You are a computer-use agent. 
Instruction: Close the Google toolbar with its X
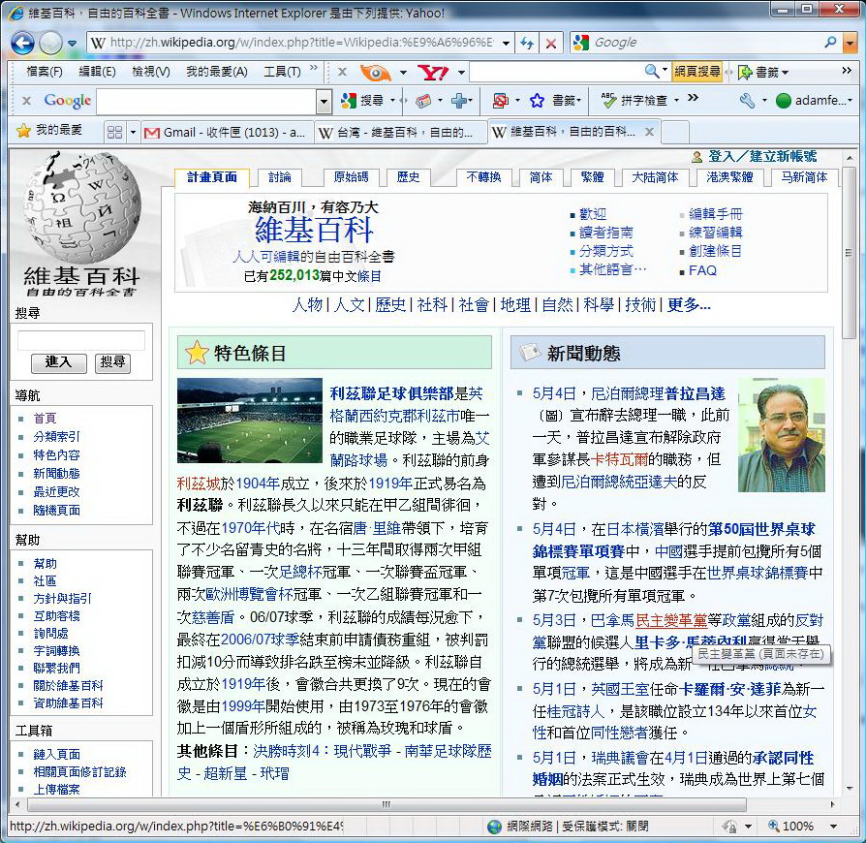26,101
